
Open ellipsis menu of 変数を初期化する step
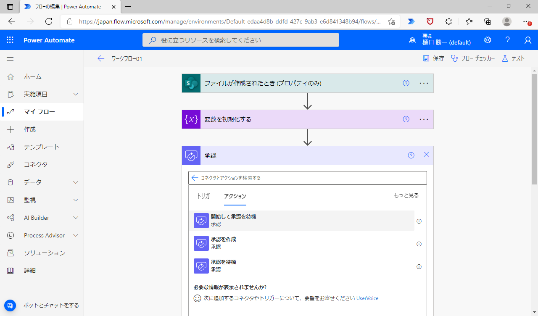tap(424, 119)
